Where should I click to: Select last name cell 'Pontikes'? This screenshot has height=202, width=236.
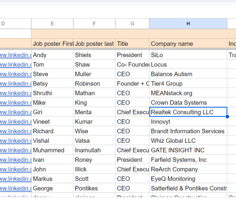94,188
